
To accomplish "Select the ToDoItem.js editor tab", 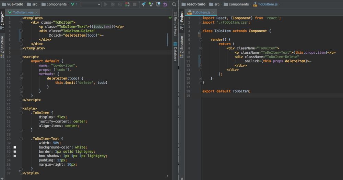I will [x=202, y=12].
